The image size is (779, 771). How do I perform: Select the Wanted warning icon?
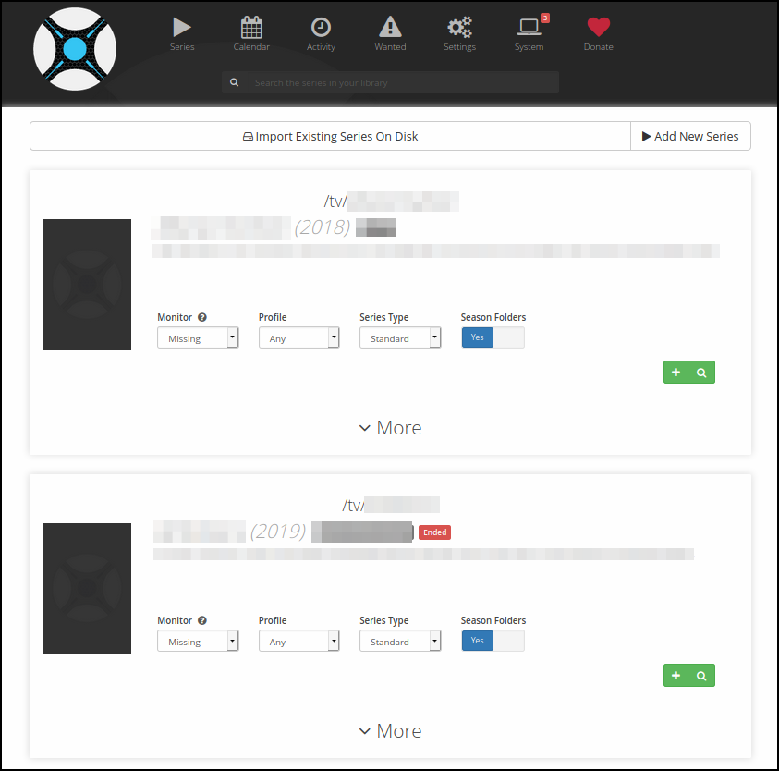pyautogui.click(x=389, y=27)
